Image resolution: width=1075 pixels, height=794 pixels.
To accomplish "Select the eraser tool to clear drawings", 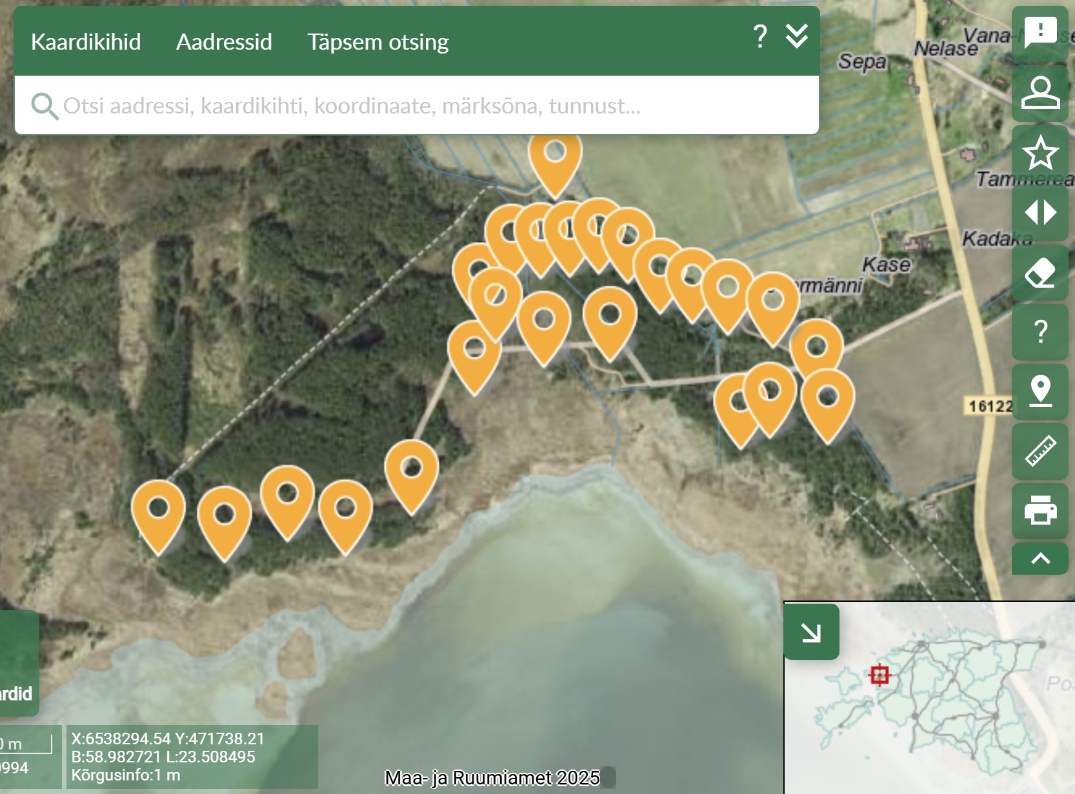I will pyautogui.click(x=1040, y=272).
